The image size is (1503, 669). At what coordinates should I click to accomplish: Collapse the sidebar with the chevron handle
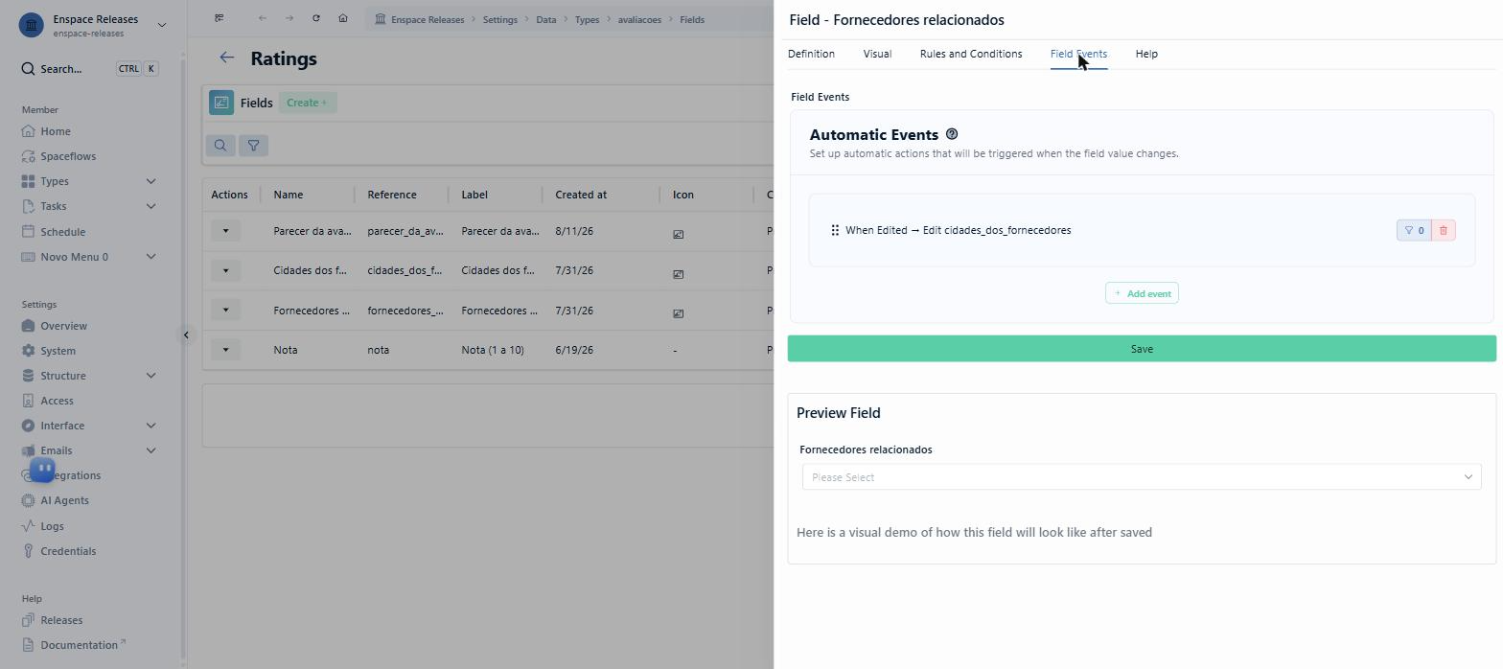186,334
